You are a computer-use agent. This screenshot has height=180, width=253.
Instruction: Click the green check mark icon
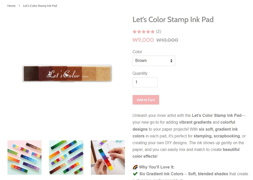pos(135,174)
